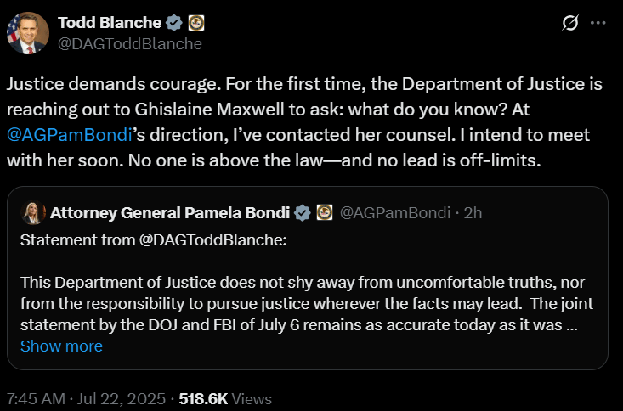Expand the quoted post with Show more

point(61,346)
